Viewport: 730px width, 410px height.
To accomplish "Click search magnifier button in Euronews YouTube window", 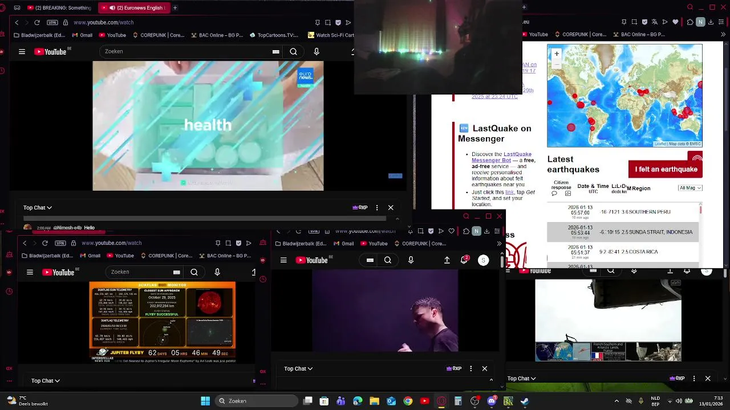I will click(293, 52).
